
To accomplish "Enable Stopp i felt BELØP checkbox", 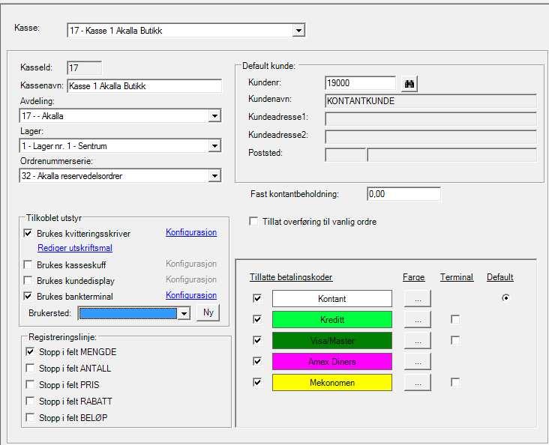I will click(x=30, y=417).
